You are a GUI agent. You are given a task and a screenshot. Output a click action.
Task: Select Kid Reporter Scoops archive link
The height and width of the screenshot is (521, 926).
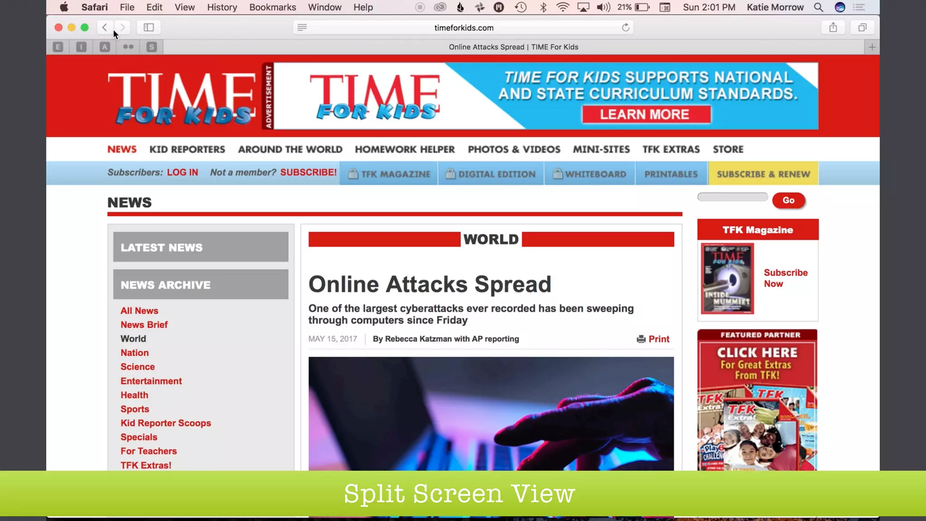point(165,423)
